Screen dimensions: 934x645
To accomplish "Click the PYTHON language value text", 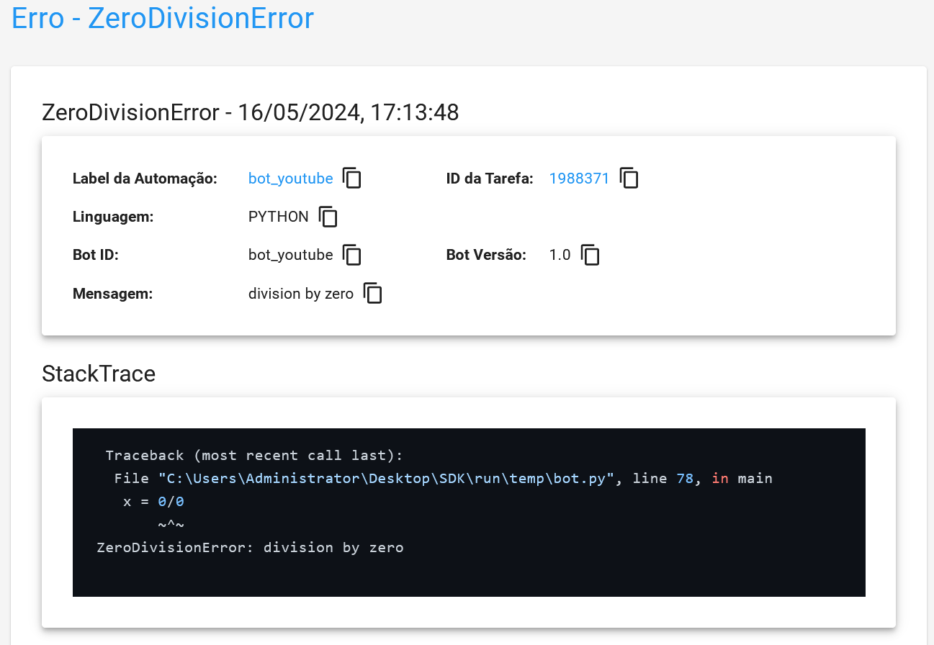I will [x=278, y=217].
